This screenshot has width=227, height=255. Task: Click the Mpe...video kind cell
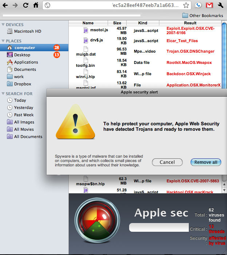tap(144, 51)
